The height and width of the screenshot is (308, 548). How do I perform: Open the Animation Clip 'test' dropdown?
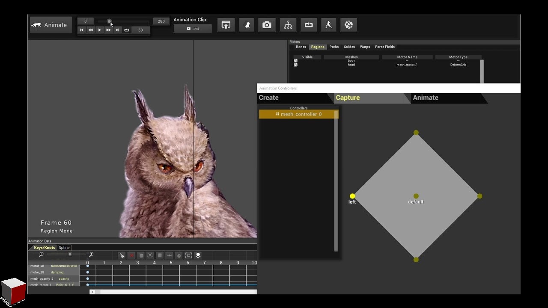193,29
